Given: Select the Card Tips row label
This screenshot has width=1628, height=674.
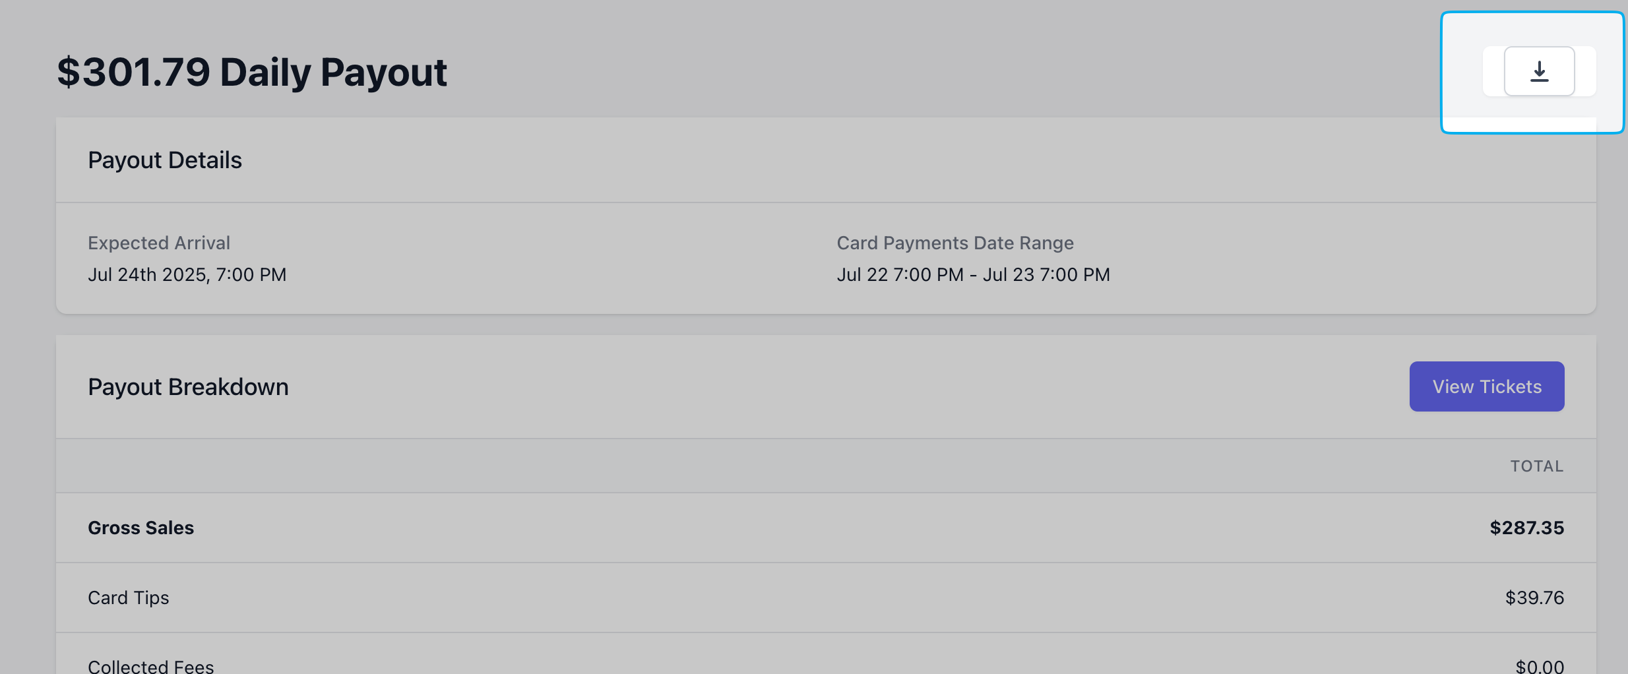Looking at the screenshot, I should [129, 597].
